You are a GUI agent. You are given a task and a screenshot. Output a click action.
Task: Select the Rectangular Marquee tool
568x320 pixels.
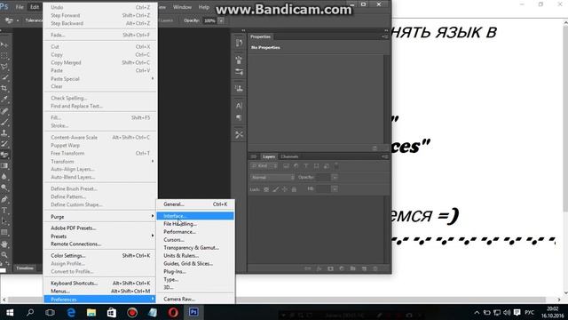click(4, 56)
